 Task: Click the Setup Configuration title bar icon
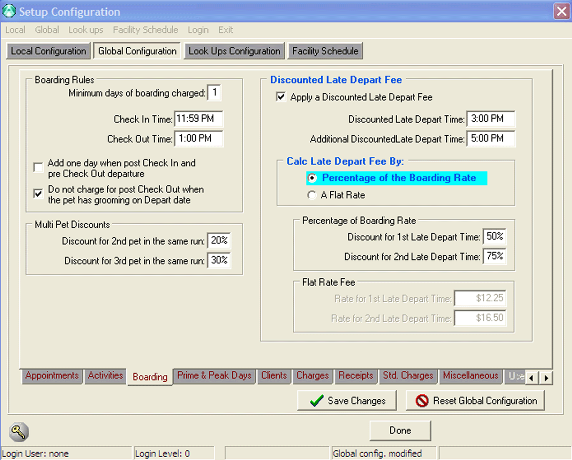tap(9, 10)
